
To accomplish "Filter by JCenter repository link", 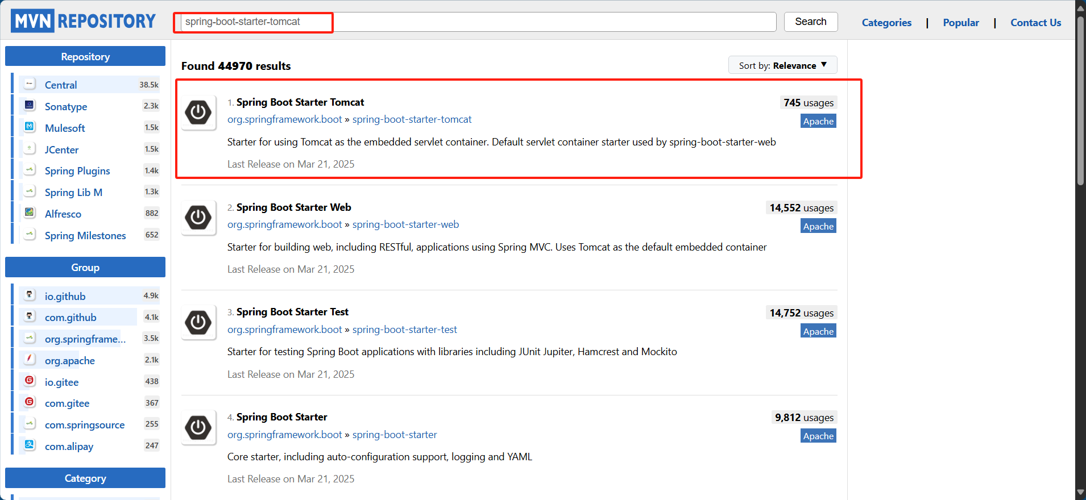I will 62,149.
